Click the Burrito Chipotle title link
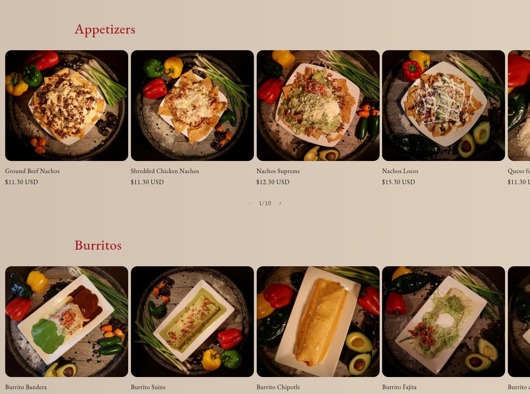This screenshot has height=394, width=530. pyautogui.click(x=278, y=387)
